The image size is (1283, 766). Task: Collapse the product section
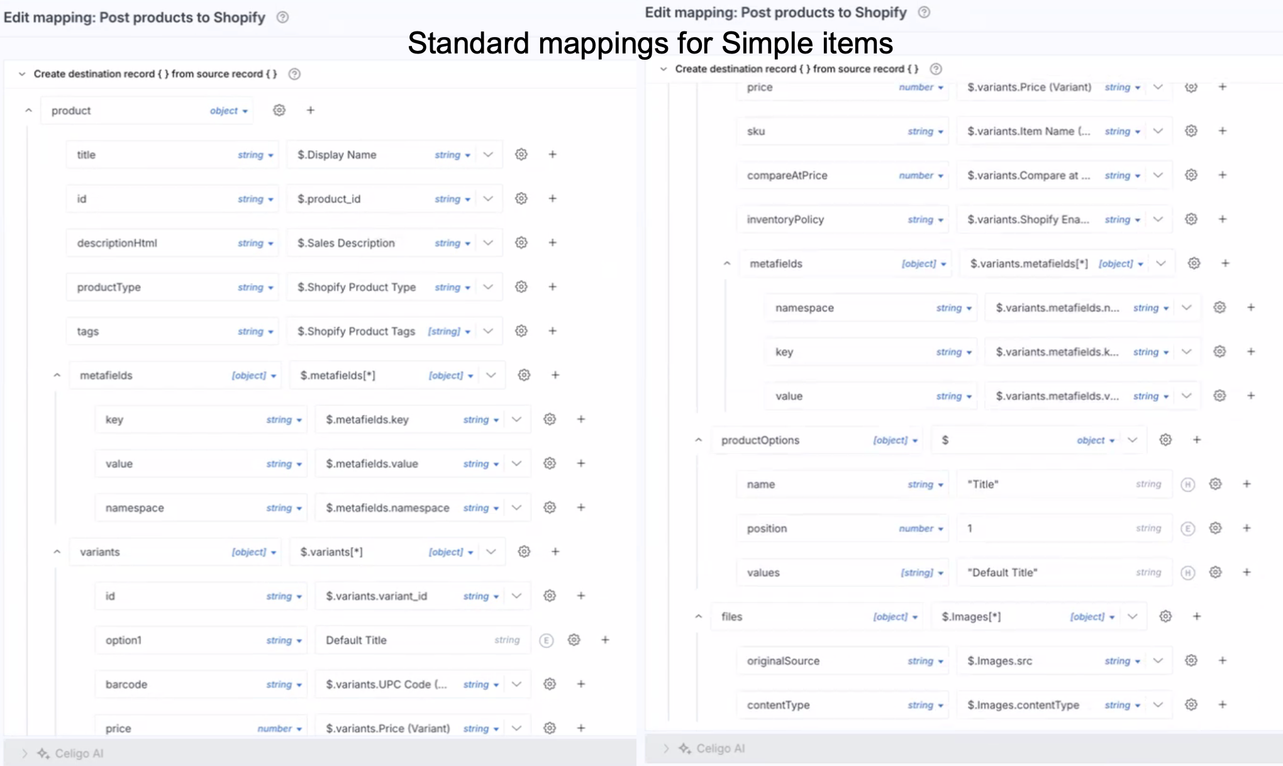tap(29, 110)
